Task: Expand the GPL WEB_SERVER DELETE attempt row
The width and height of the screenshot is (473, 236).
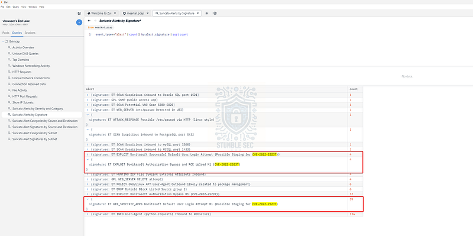Action: [88, 179]
